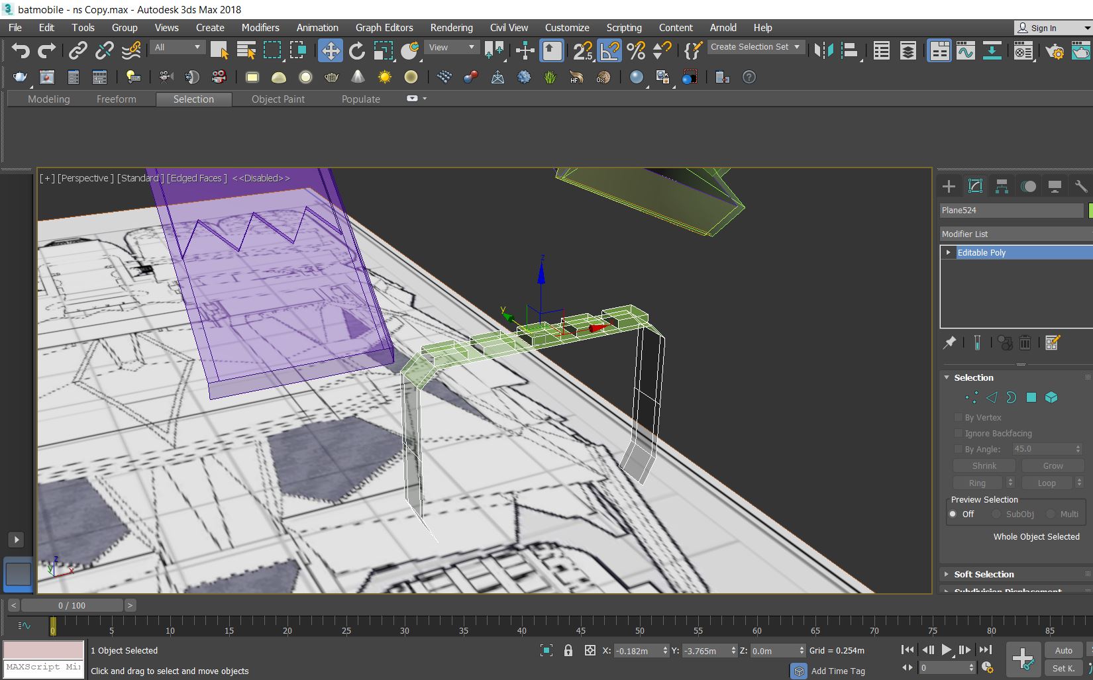Open Select by Name list
The image size is (1093, 680).
pos(246,50)
